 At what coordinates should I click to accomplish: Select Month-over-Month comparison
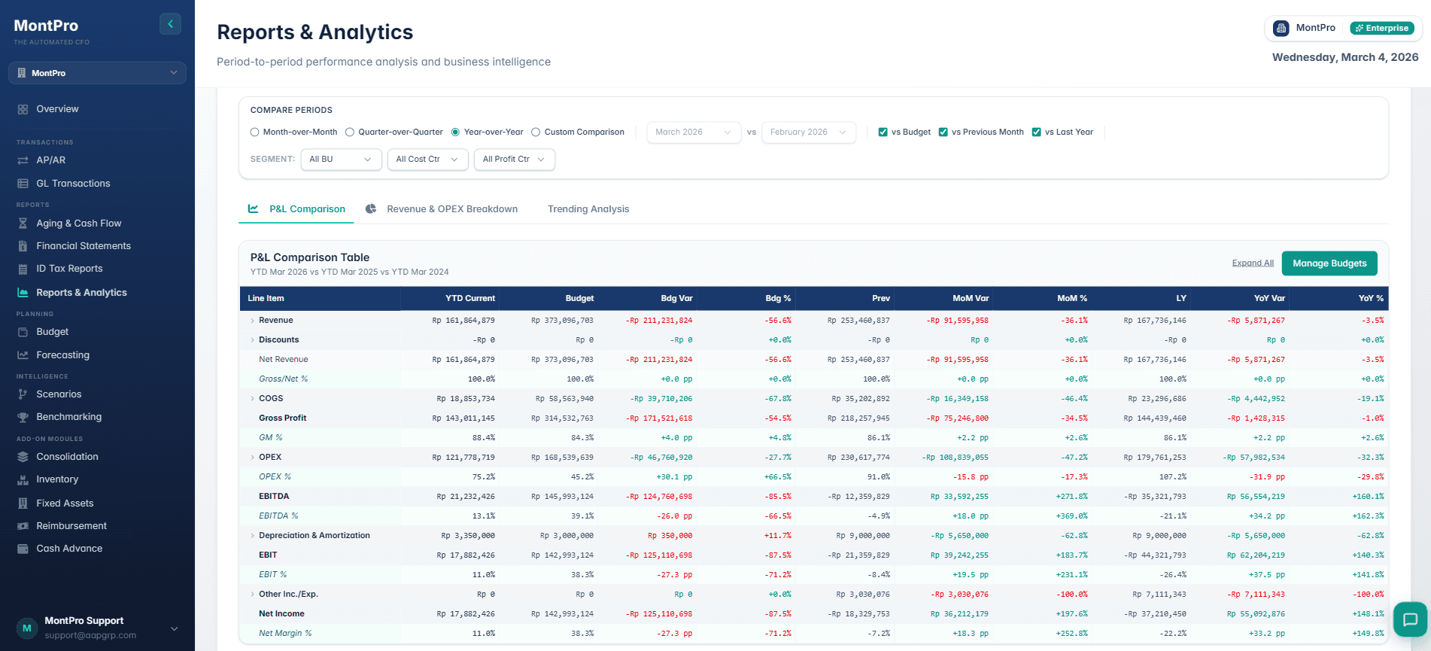tap(255, 132)
